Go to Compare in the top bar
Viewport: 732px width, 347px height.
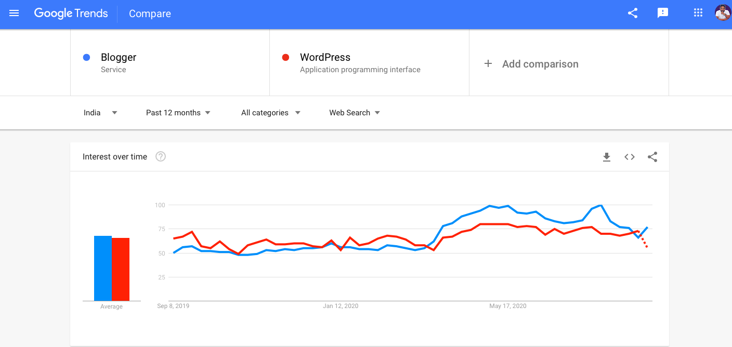pos(150,14)
